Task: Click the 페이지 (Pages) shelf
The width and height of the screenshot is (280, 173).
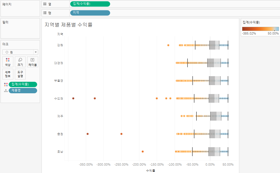Action: coord(20,8)
